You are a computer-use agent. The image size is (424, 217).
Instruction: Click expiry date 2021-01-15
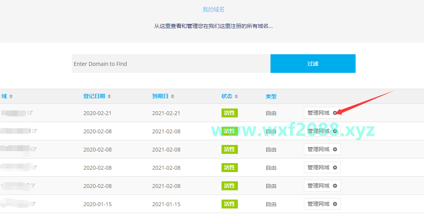click(x=166, y=204)
